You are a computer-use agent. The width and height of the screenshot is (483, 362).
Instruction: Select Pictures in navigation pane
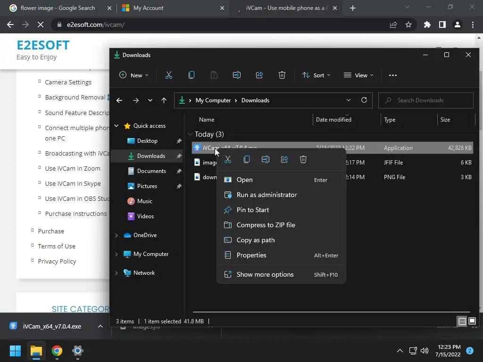(147, 186)
